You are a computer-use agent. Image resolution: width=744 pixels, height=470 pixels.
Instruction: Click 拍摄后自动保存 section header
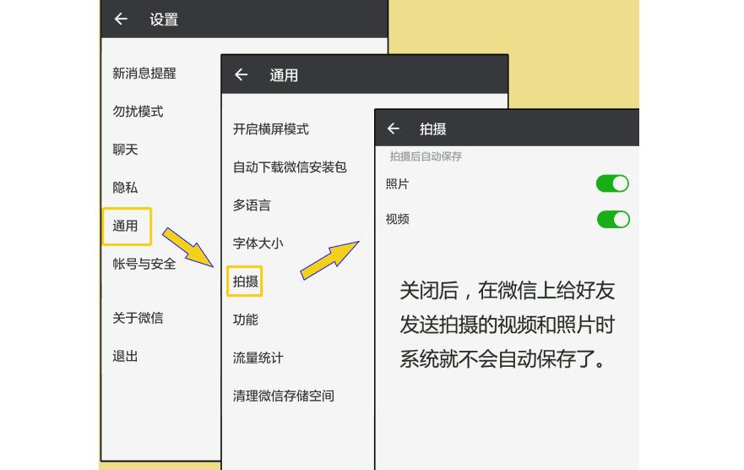point(426,156)
